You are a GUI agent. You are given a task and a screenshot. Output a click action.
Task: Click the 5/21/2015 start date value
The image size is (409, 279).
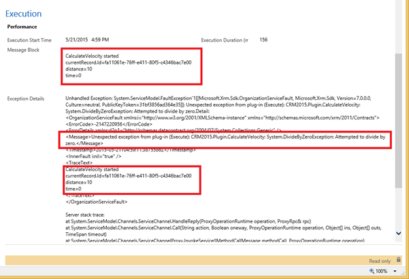coord(76,40)
